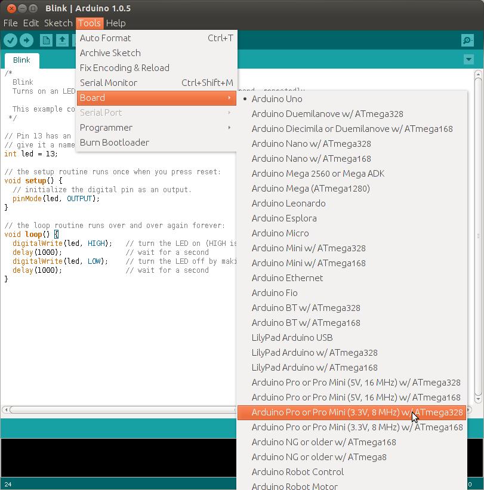Click the Upload arrow toolbar button
This screenshot has height=490, width=484.
coord(26,40)
